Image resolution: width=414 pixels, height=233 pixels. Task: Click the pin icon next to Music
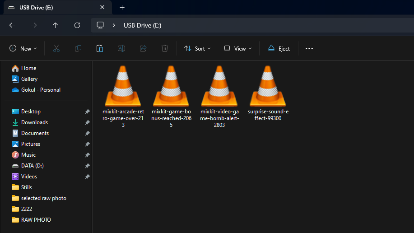pos(87,155)
